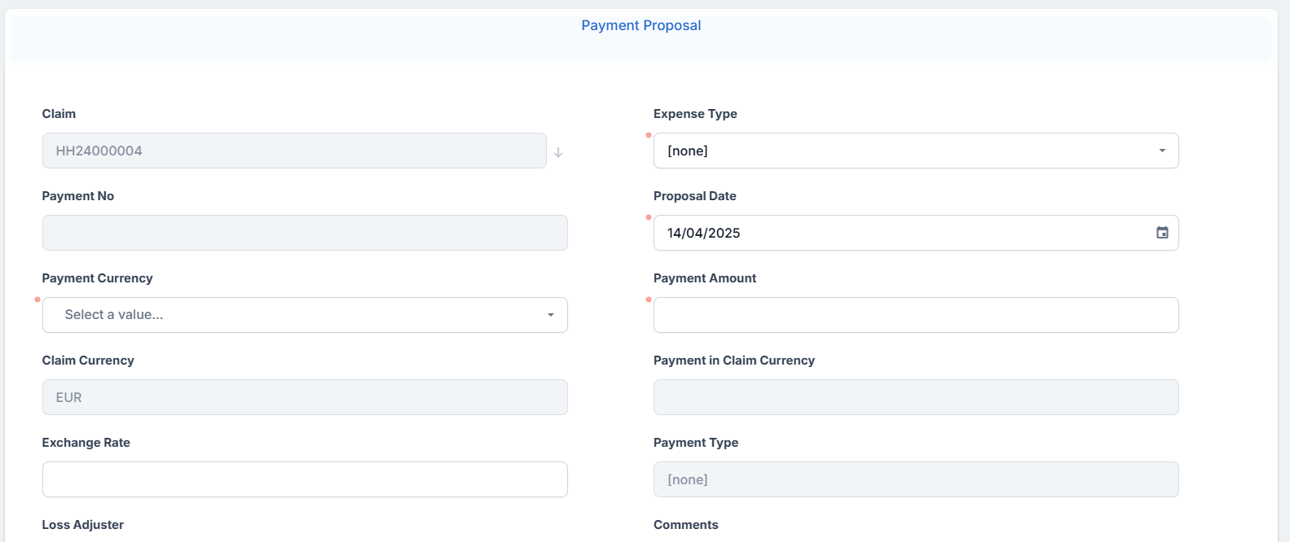Open the Proposal Date calendar picker icon
Viewport: 1290px width, 542px height.
coord(1162,233)
